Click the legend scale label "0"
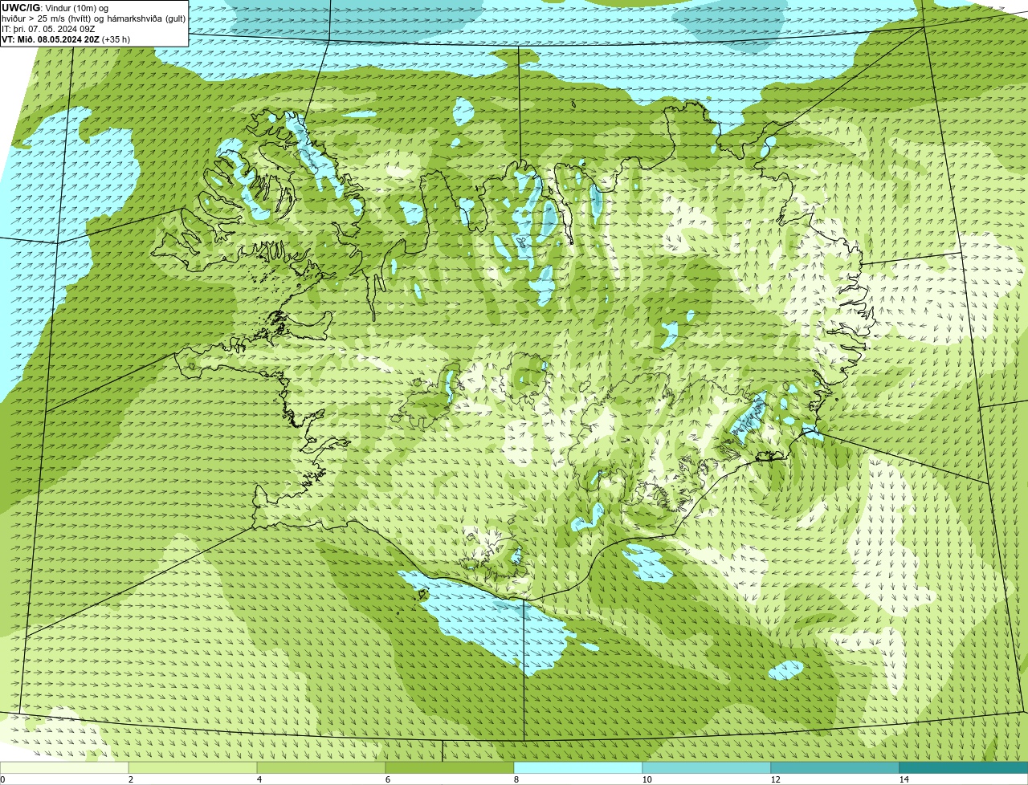1028x785 pixels. [2, 779]
